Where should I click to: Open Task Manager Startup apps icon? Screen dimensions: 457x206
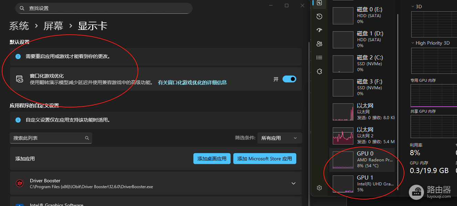(x=319, y=30)
